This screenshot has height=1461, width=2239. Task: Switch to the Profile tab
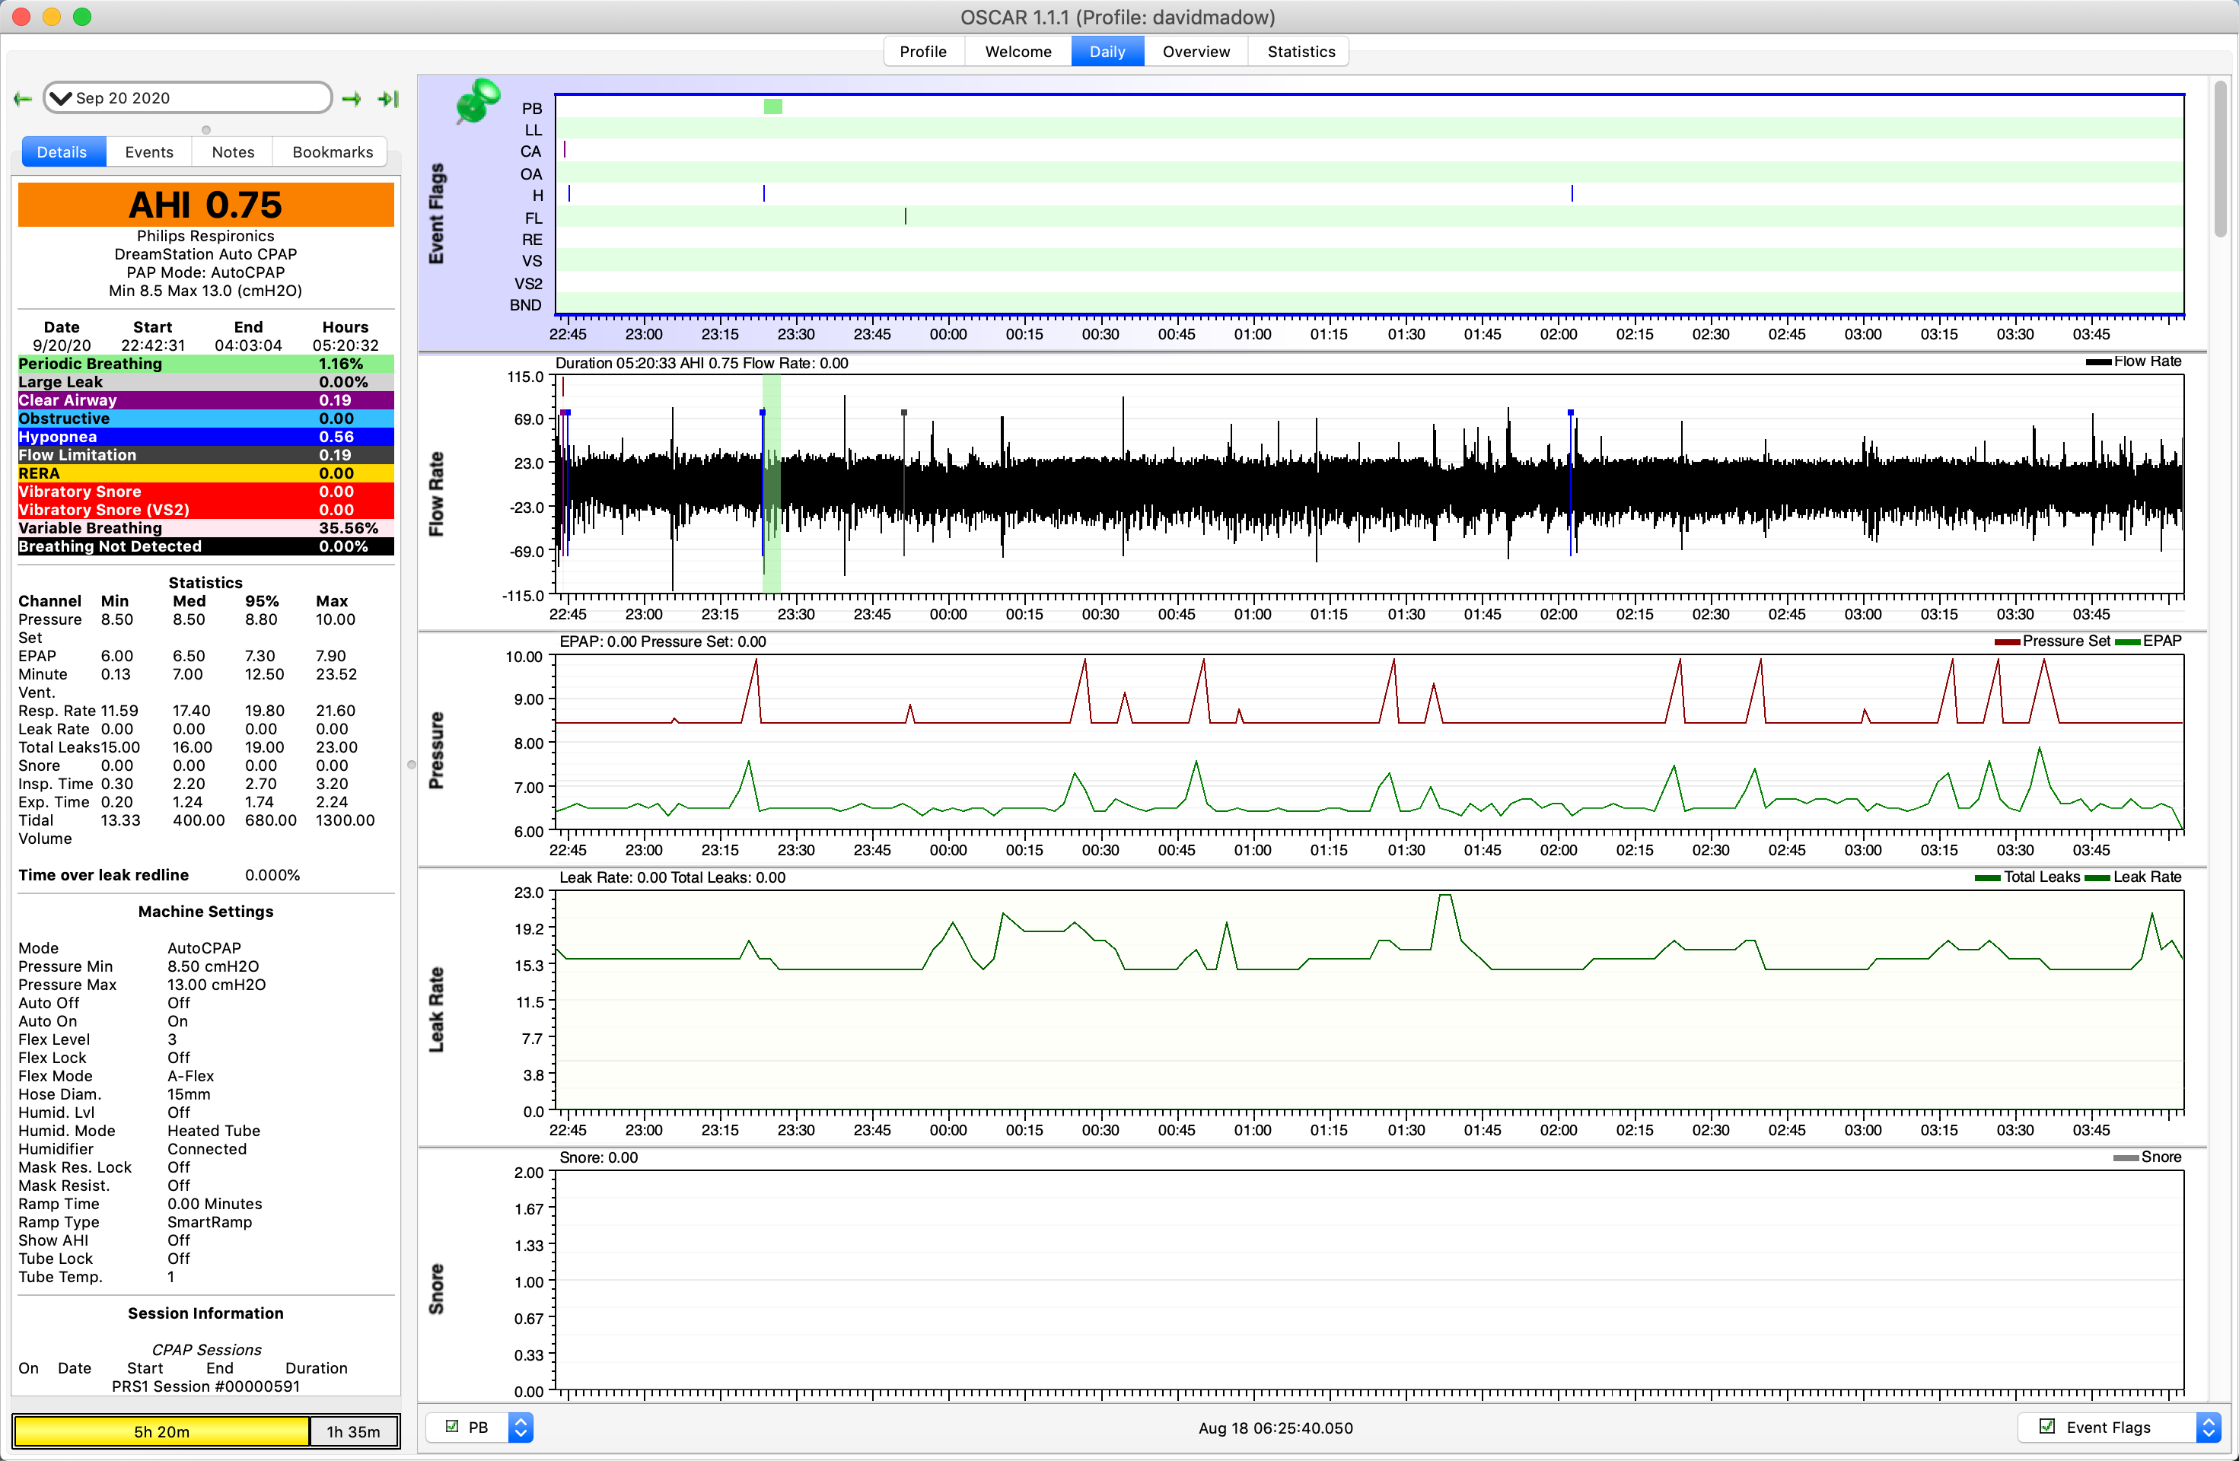click(x=923, y=52)
